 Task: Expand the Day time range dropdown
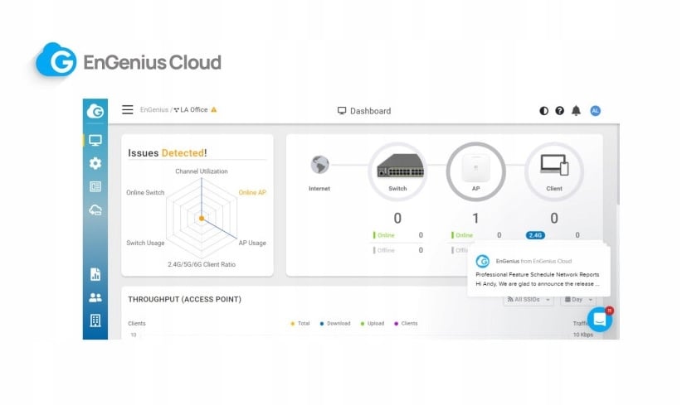579,300
